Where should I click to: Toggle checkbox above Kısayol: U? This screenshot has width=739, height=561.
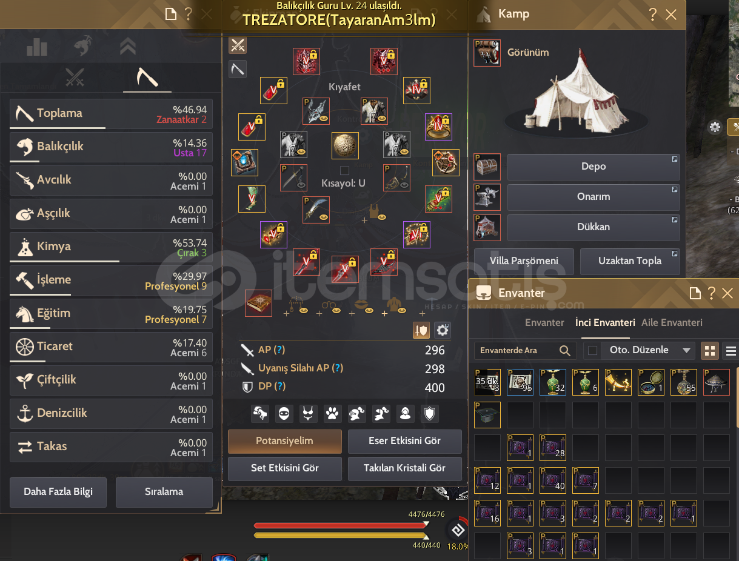tap(344, 170)
